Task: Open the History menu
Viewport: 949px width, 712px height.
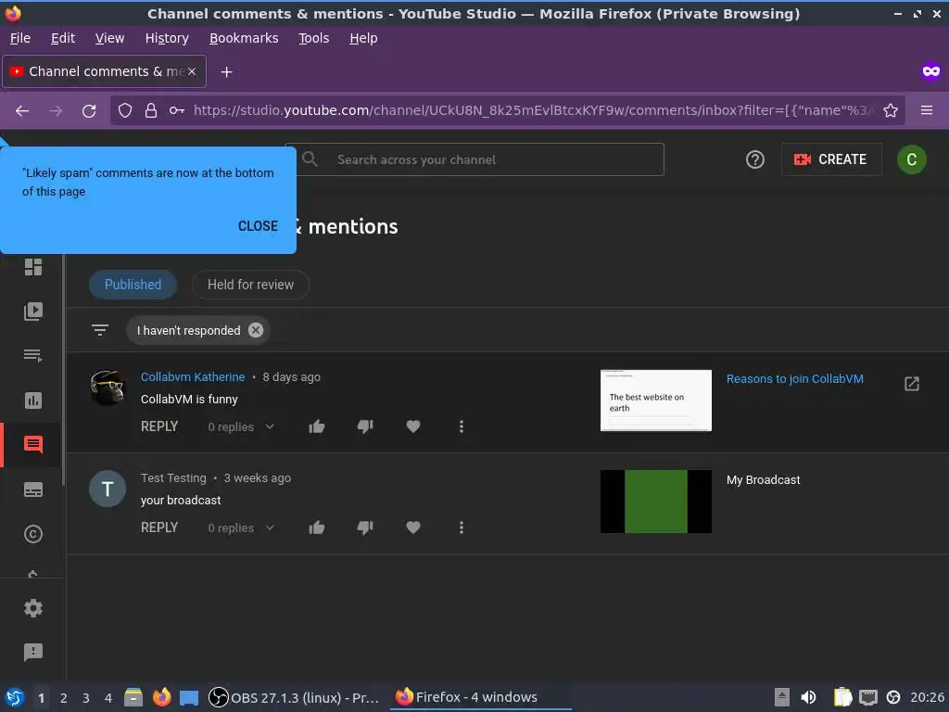Action: point(167,38)
